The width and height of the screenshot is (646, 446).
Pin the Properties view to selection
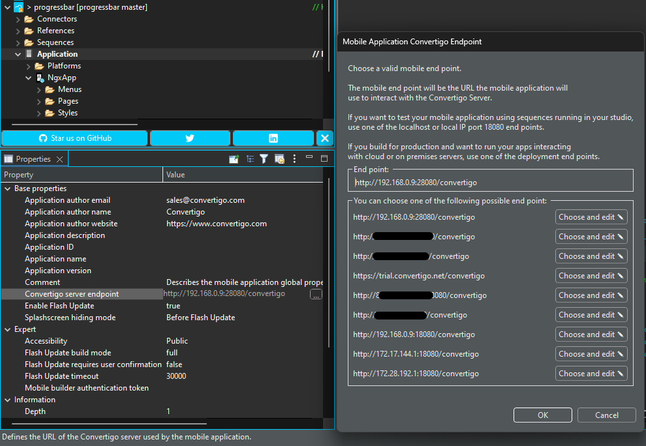[x=234, y=159]
